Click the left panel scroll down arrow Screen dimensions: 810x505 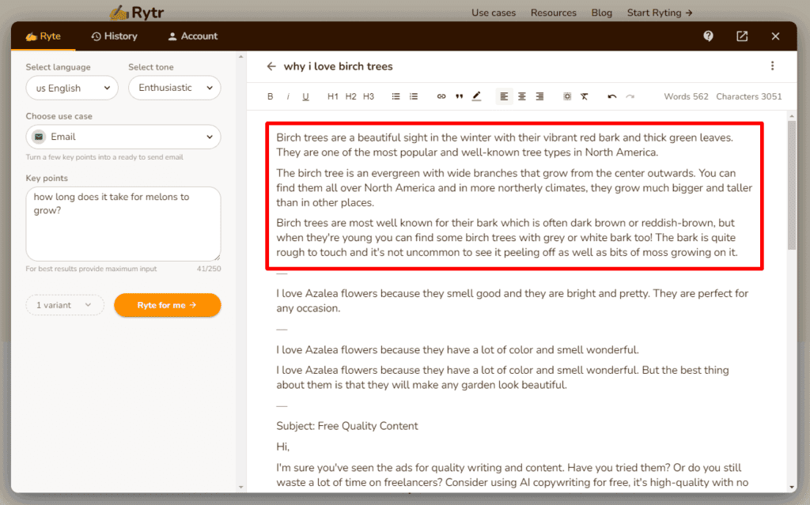point(241,487)
